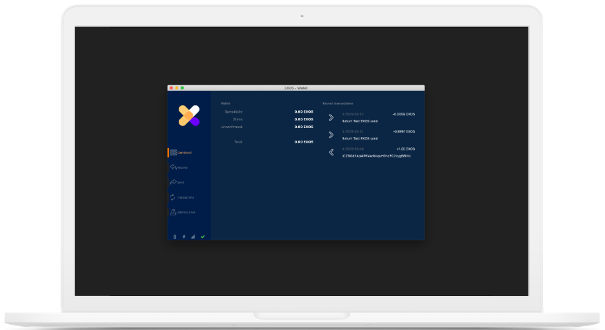Click Return Test EXOS send under -0.9991 amount
The image size is (605, 330).
(359, 138)
